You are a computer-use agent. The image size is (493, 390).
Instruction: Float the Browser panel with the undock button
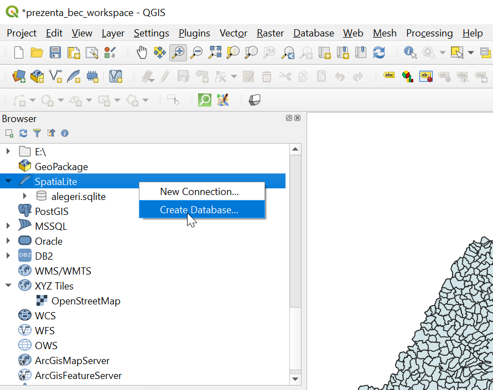point(289,118)
